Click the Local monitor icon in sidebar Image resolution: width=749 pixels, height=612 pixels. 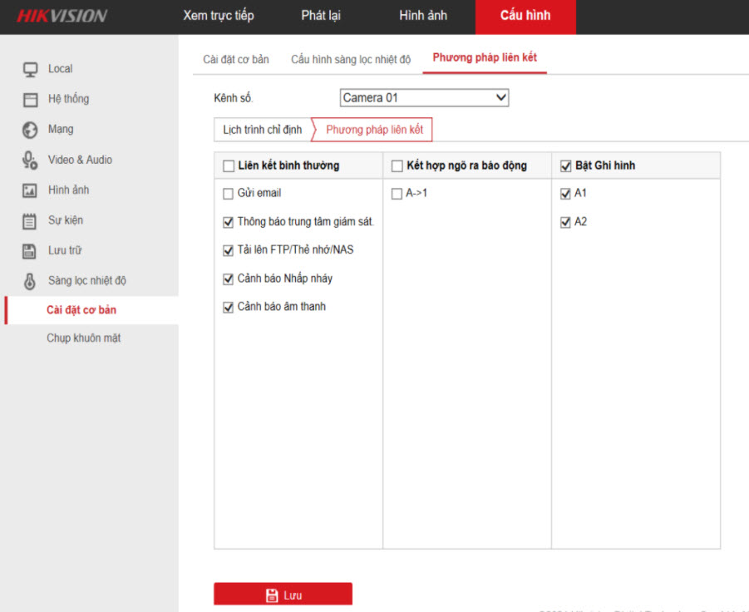[30, 69]
